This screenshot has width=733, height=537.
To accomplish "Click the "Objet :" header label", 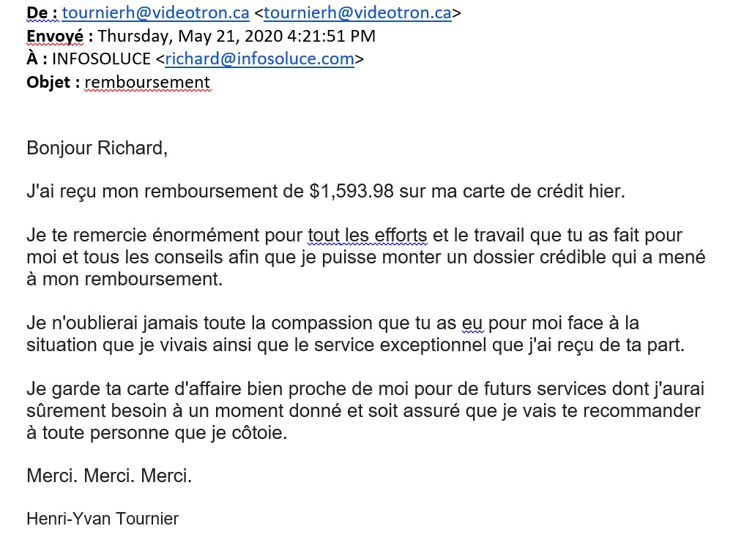I will [x=53, y=83].
